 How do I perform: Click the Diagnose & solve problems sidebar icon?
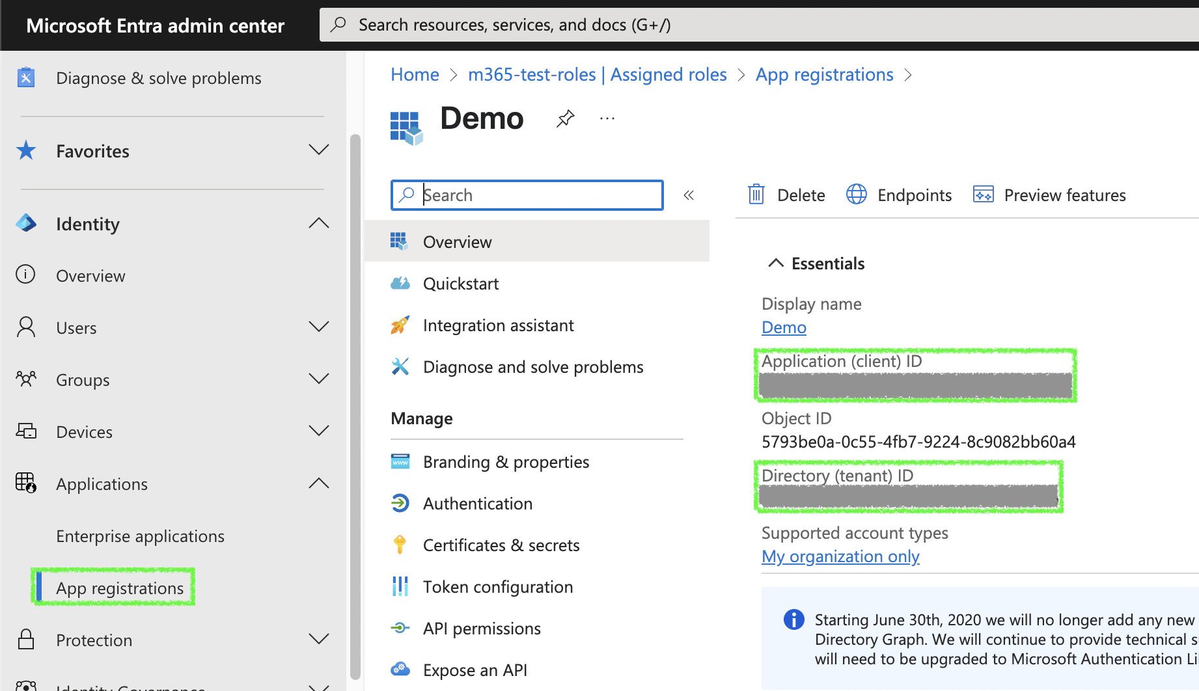tap(26, 78)
